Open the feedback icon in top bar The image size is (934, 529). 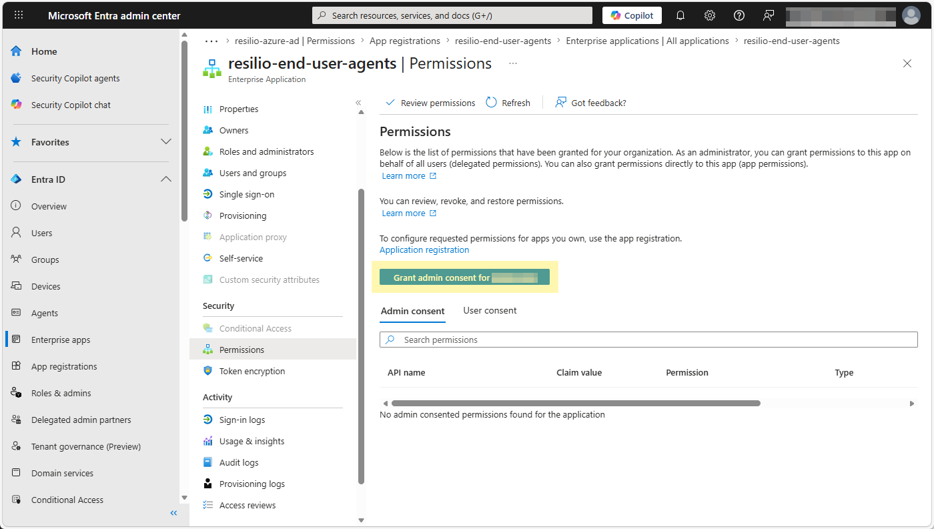point(769,15)
